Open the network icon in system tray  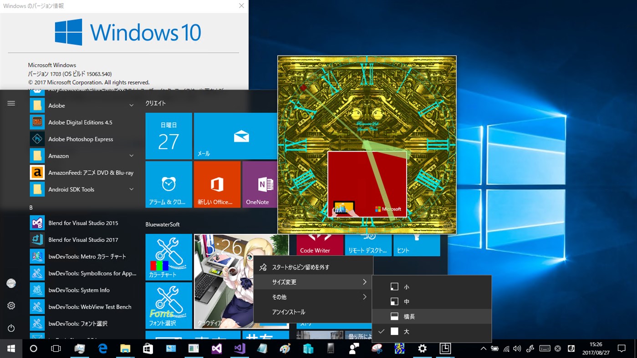[x=506, y=349]
